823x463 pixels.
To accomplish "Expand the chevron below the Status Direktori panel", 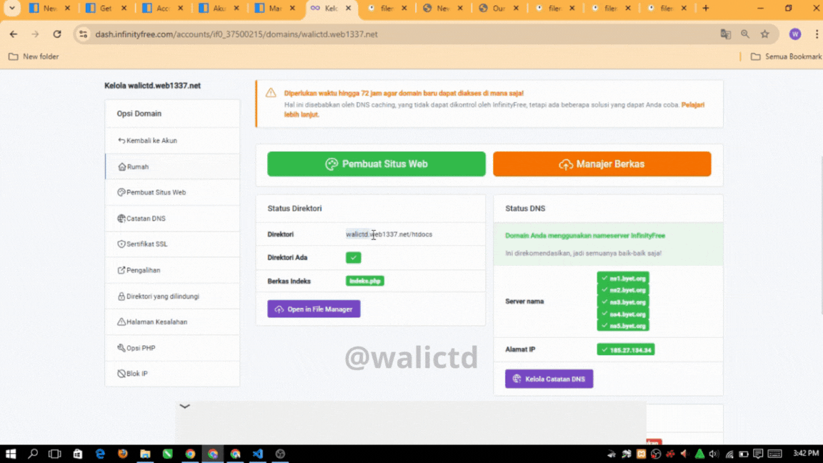I will click(184, 406).
